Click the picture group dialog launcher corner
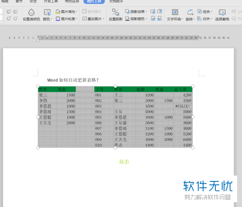The width and height of the screenshot is (242, 207). 78,23
